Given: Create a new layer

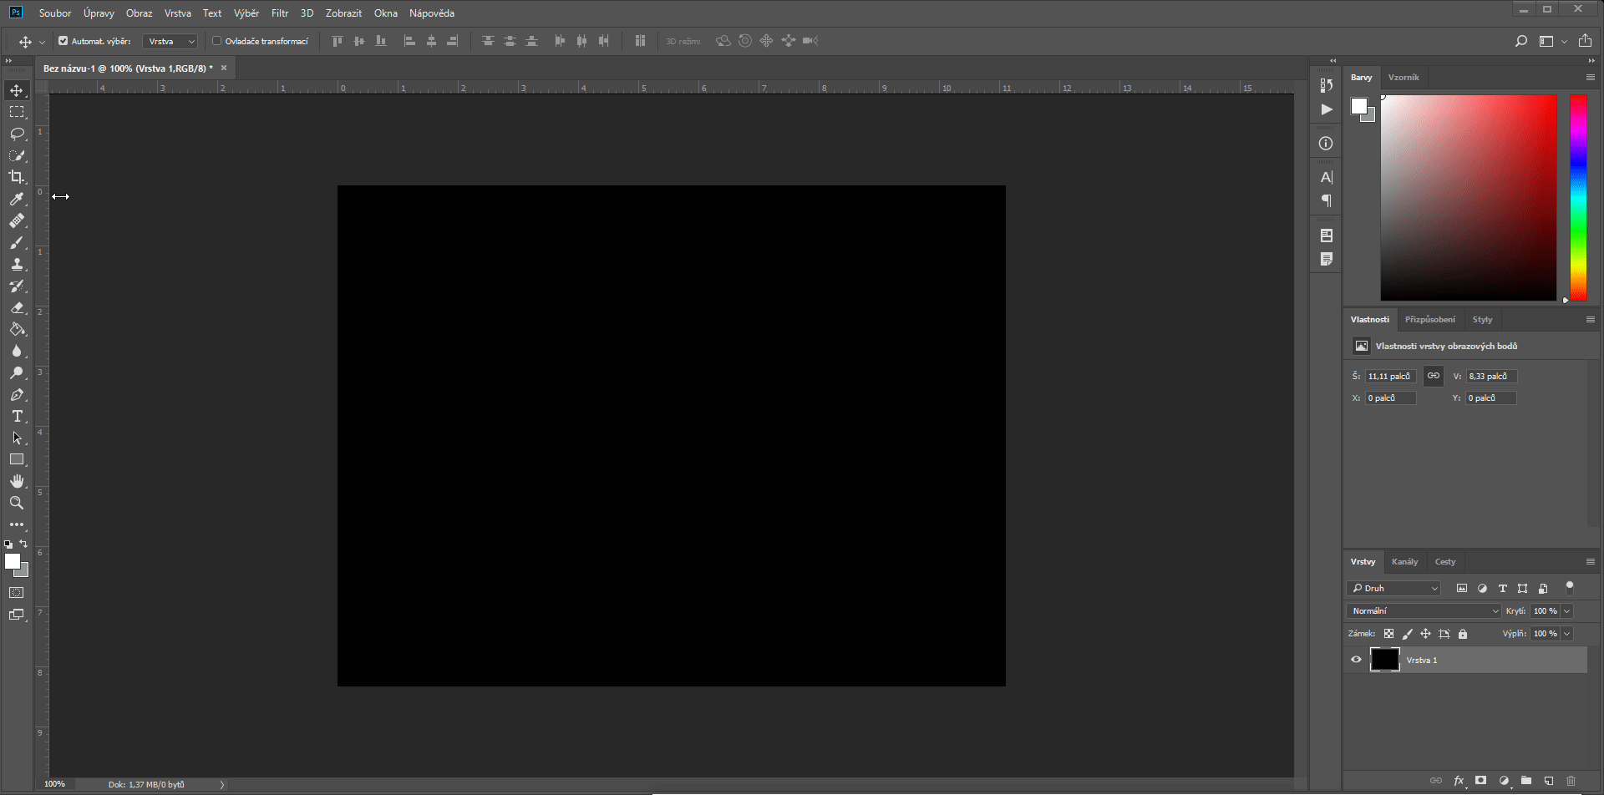Looking at the screenshot, I should [1548, 781].
